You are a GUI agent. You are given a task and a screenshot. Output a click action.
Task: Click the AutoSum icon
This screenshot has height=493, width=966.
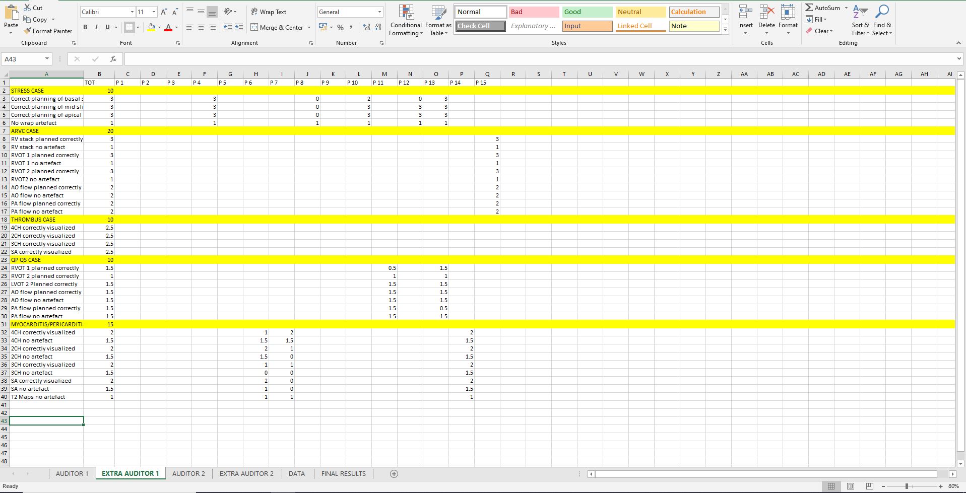pos(809,8)
